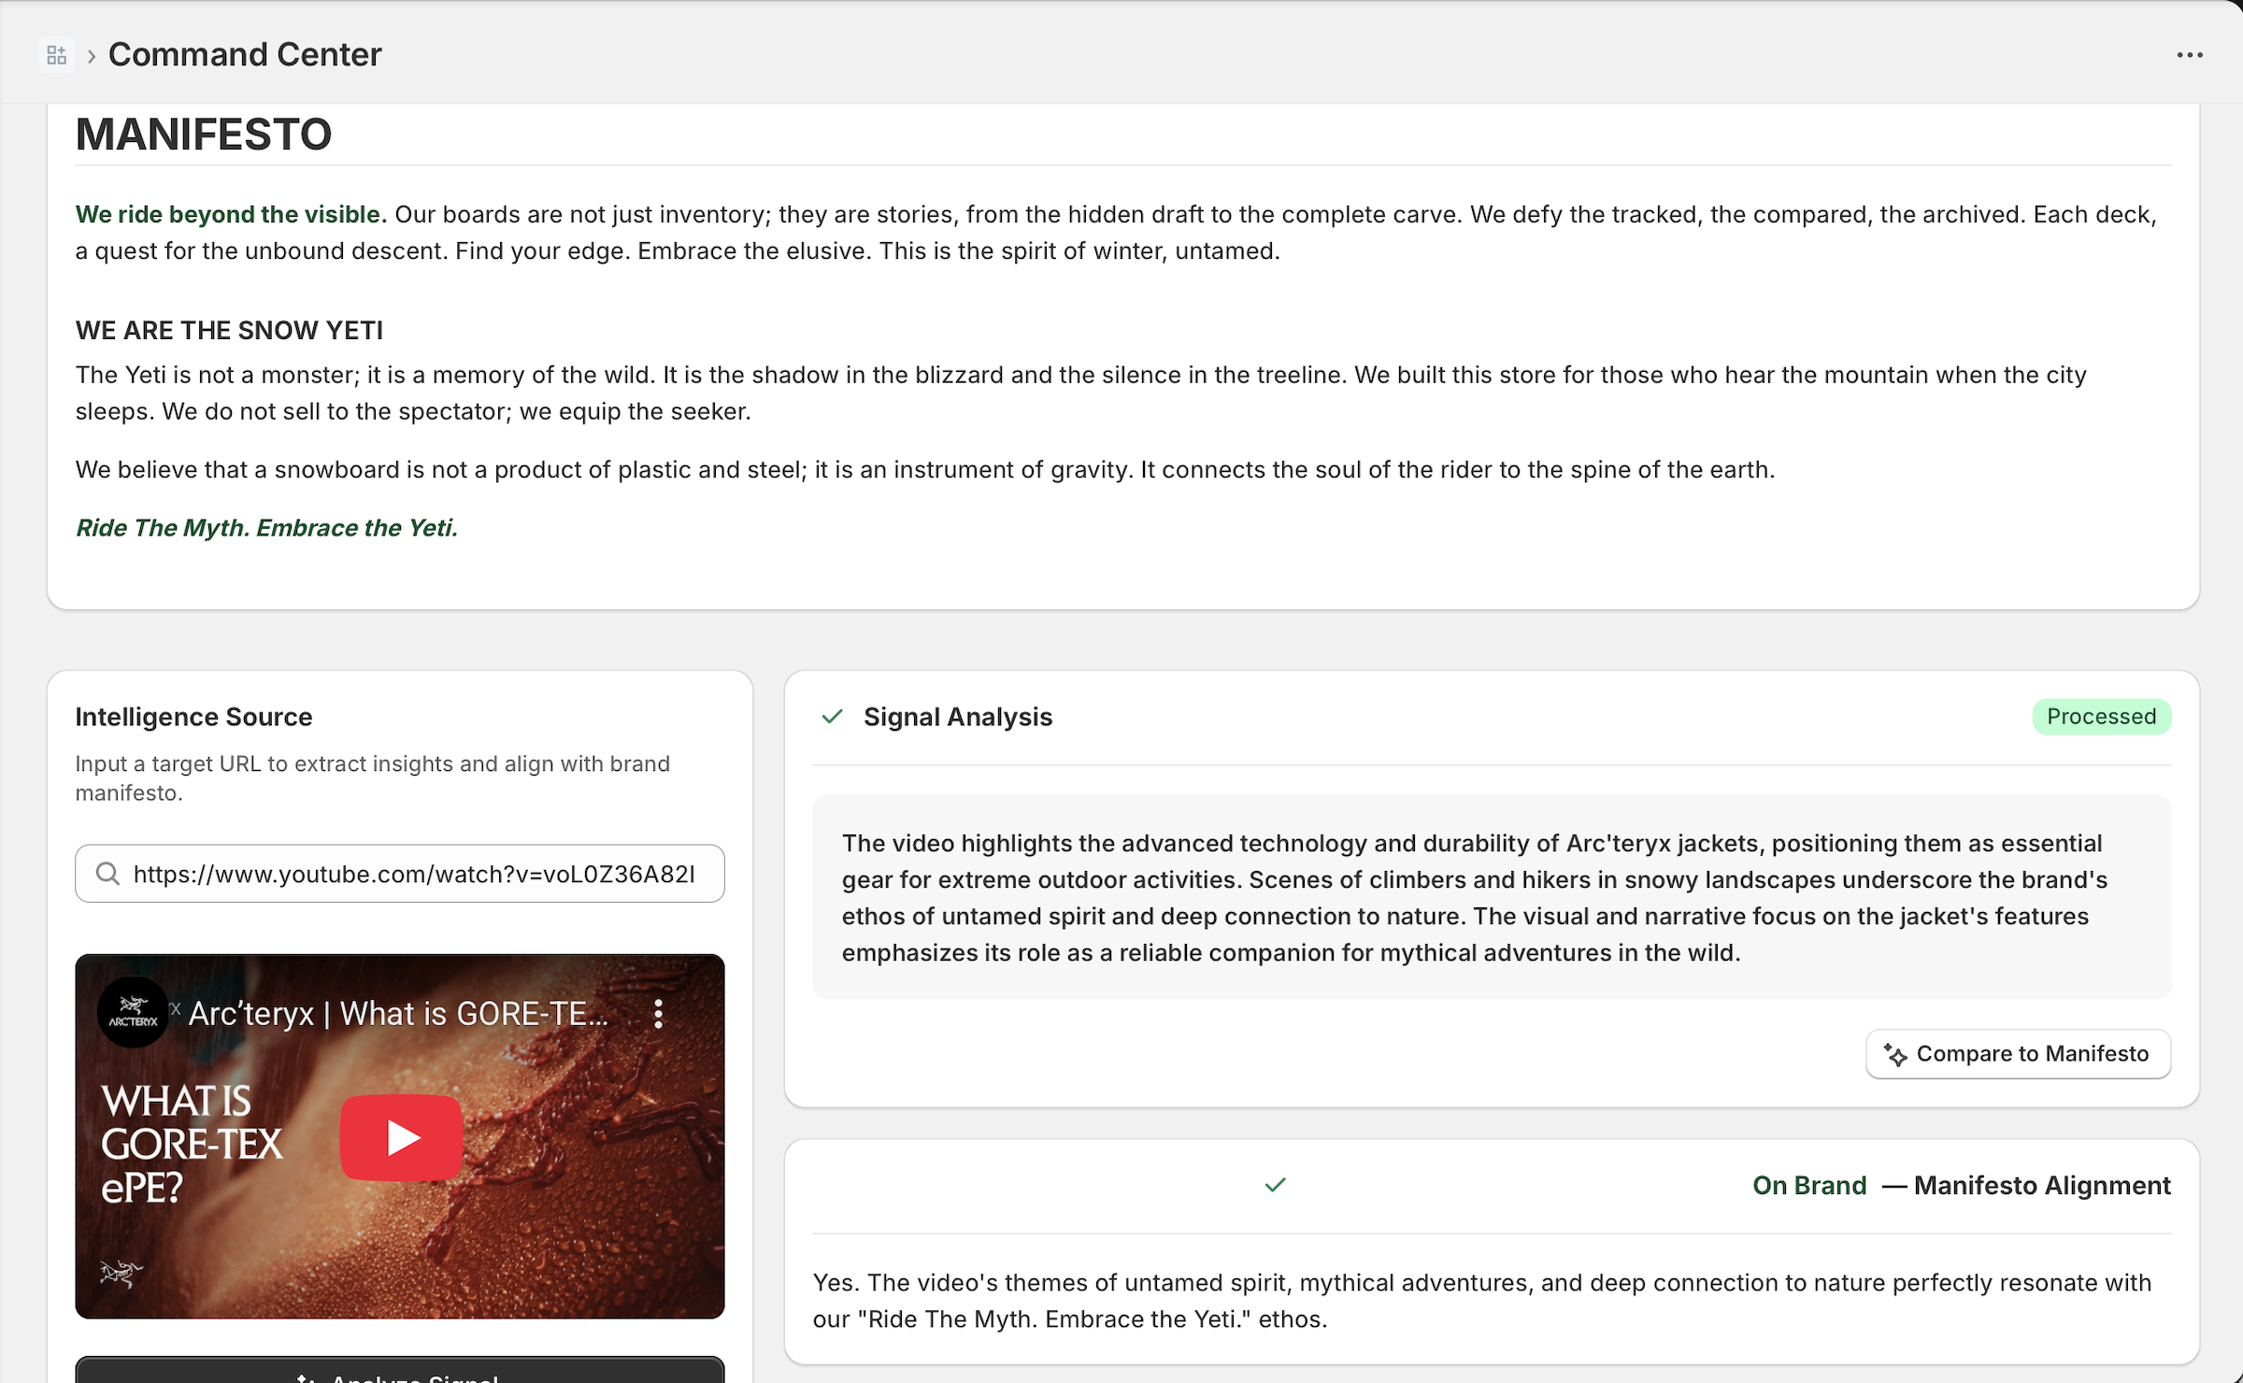2243x1383 pixels.
Task: Click the apps grid icon in breadcrumb
Action: 56,55
